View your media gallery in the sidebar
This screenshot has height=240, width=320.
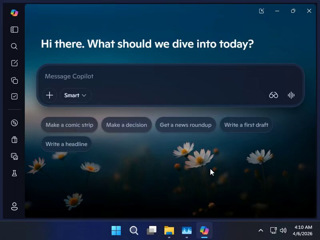click(x=14, y=156)
